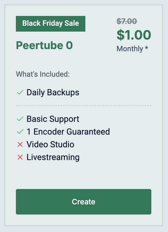Screen dimensions: 168x232
Task: Click the green check beside Daily Backups
Action: click(20, 92)
